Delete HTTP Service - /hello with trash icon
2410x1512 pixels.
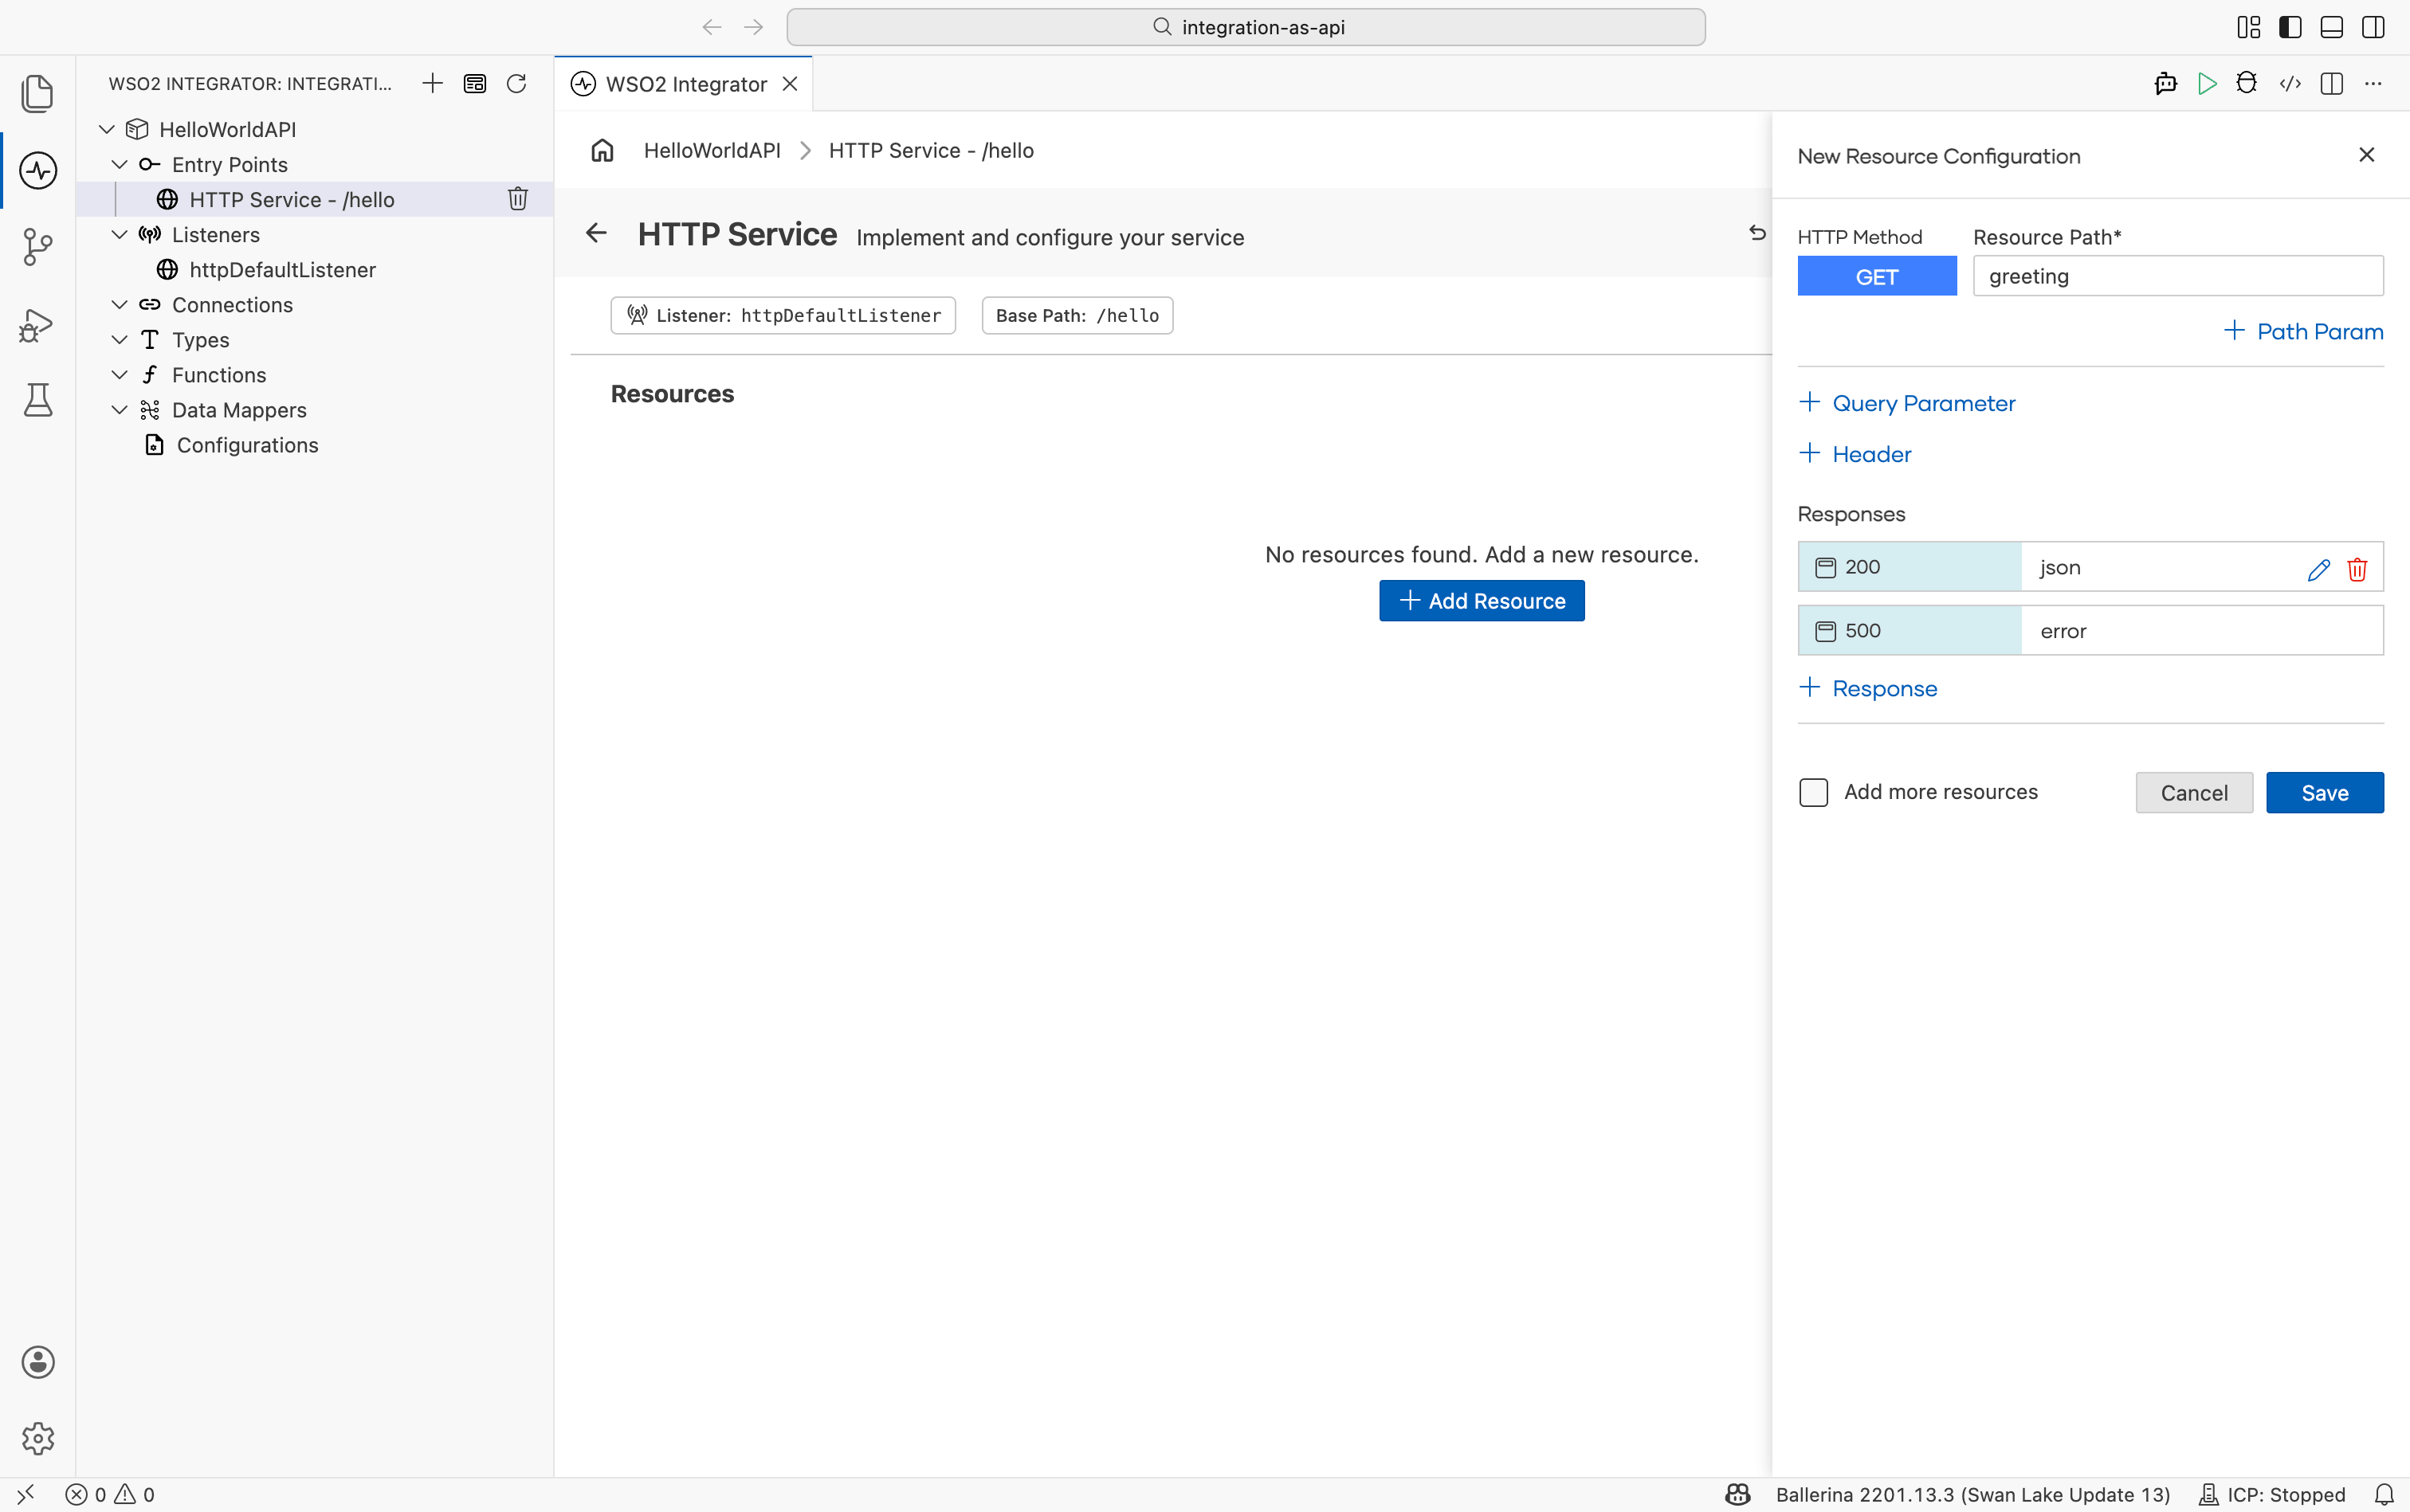(x=517, y=199)
